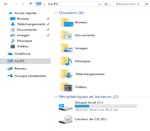Select the Lecteur de CD (D:) drive

coord(82,119)
